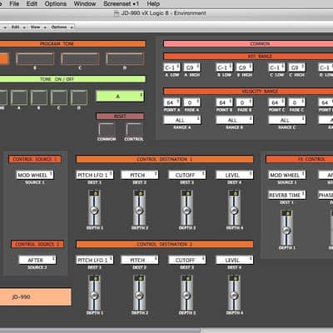Open the Options menu in the top menu bar
333x333 pixels.
point(56,4)
